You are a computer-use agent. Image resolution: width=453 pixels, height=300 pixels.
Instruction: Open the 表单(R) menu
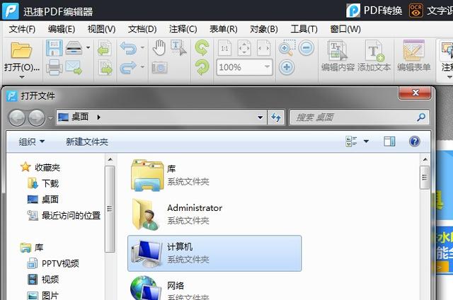click(224, 29)
